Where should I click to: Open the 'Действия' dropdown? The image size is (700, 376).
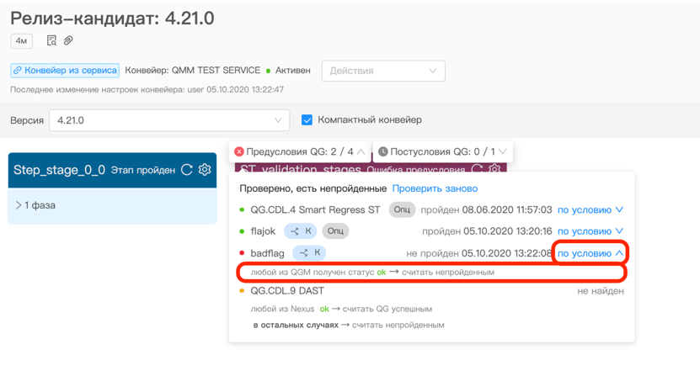click(383, 71)
